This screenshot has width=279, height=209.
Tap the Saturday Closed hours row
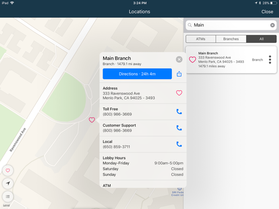[x=143, y=169]
